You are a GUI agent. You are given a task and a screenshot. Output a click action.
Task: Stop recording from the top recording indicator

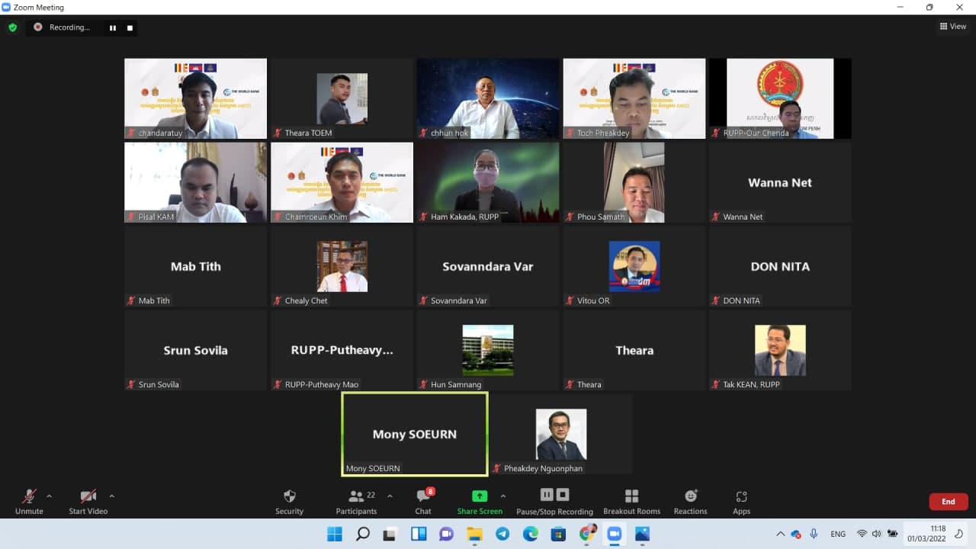click(x=130, y=27)
